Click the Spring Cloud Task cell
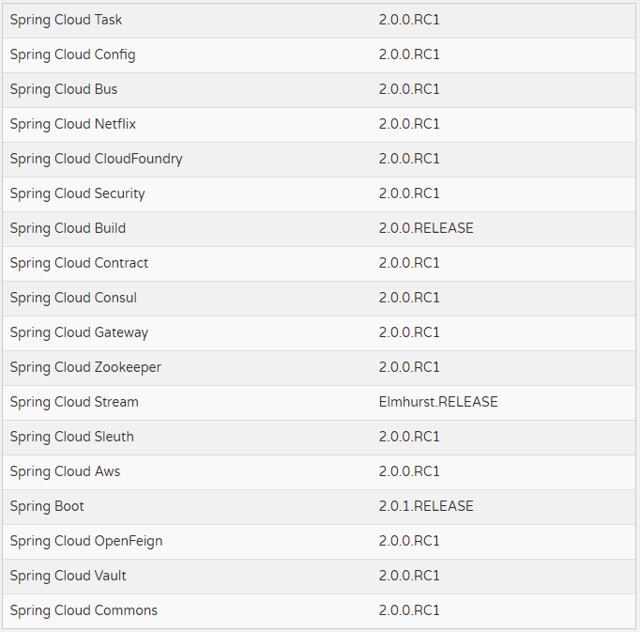 (x=66, y=20)
